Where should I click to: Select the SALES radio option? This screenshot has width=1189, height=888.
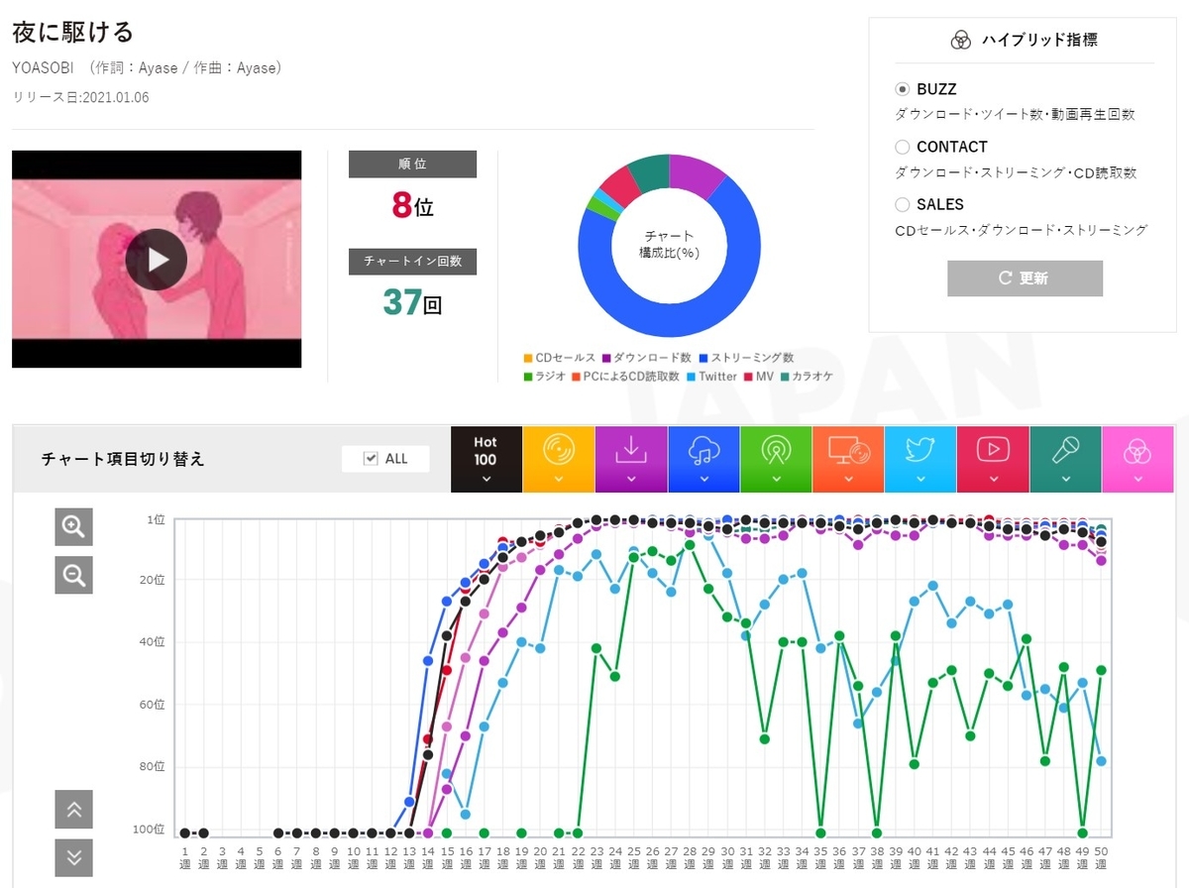point(903,204)
